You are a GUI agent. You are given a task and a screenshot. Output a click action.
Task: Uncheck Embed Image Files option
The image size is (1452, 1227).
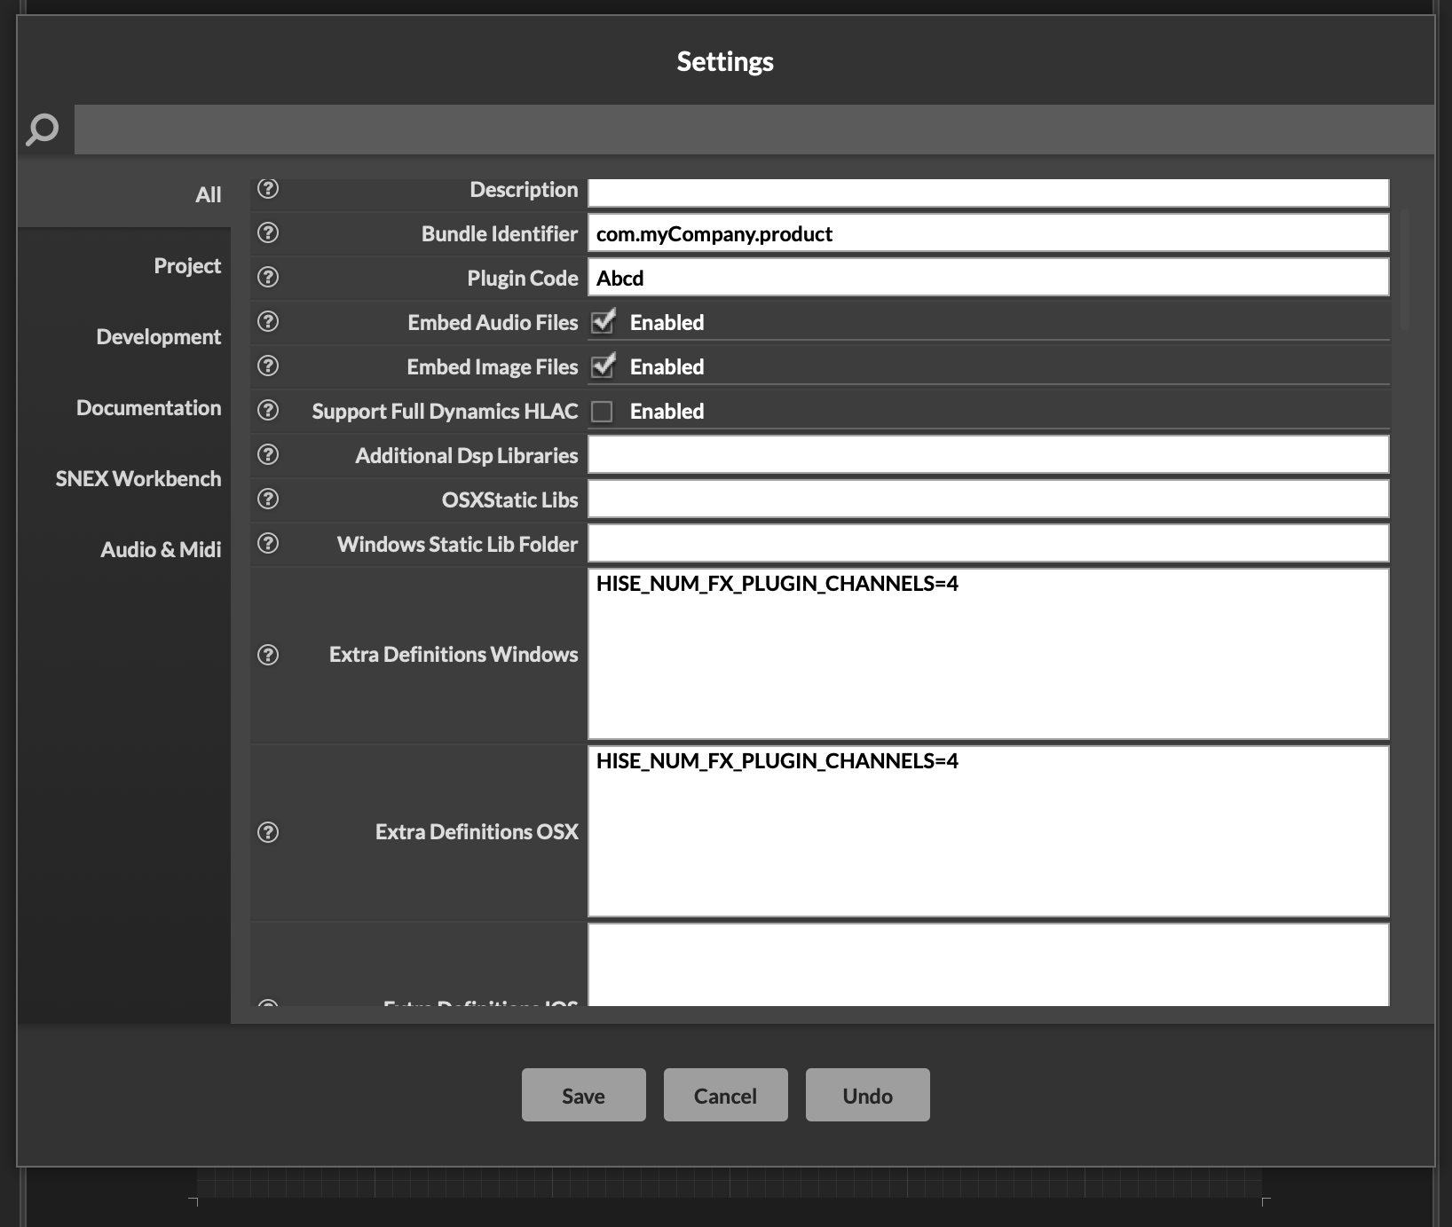click(x=603, y=366)
